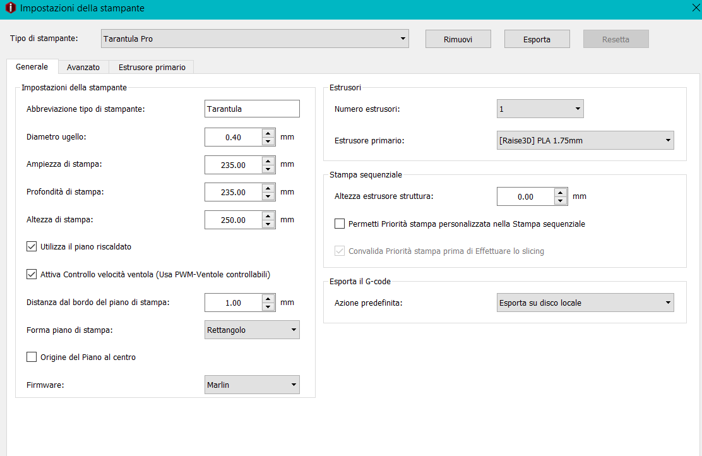The image size is (702, 456).
Task: Enable Origine del Piano al centro
Action: [32, 357]
